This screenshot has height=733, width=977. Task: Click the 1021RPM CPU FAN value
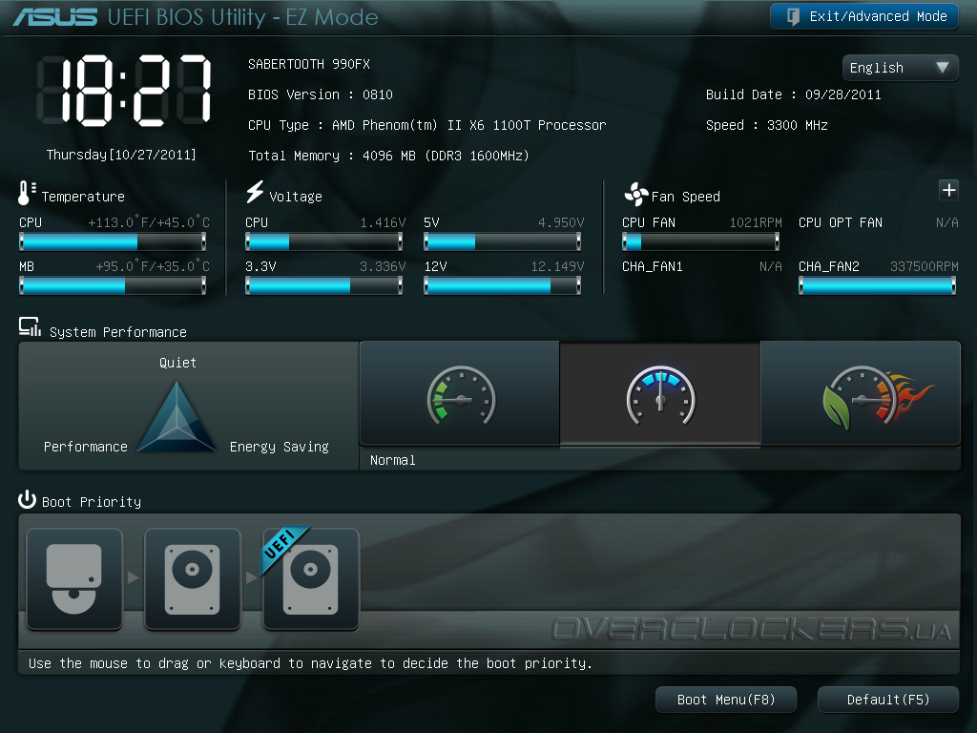(756, 222)
